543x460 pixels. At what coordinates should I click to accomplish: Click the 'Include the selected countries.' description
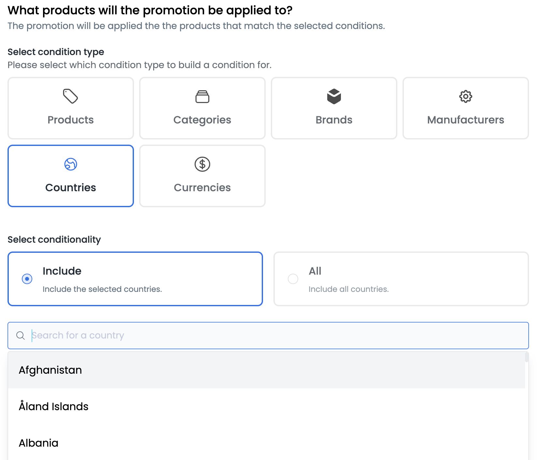[x=102, y=289]
